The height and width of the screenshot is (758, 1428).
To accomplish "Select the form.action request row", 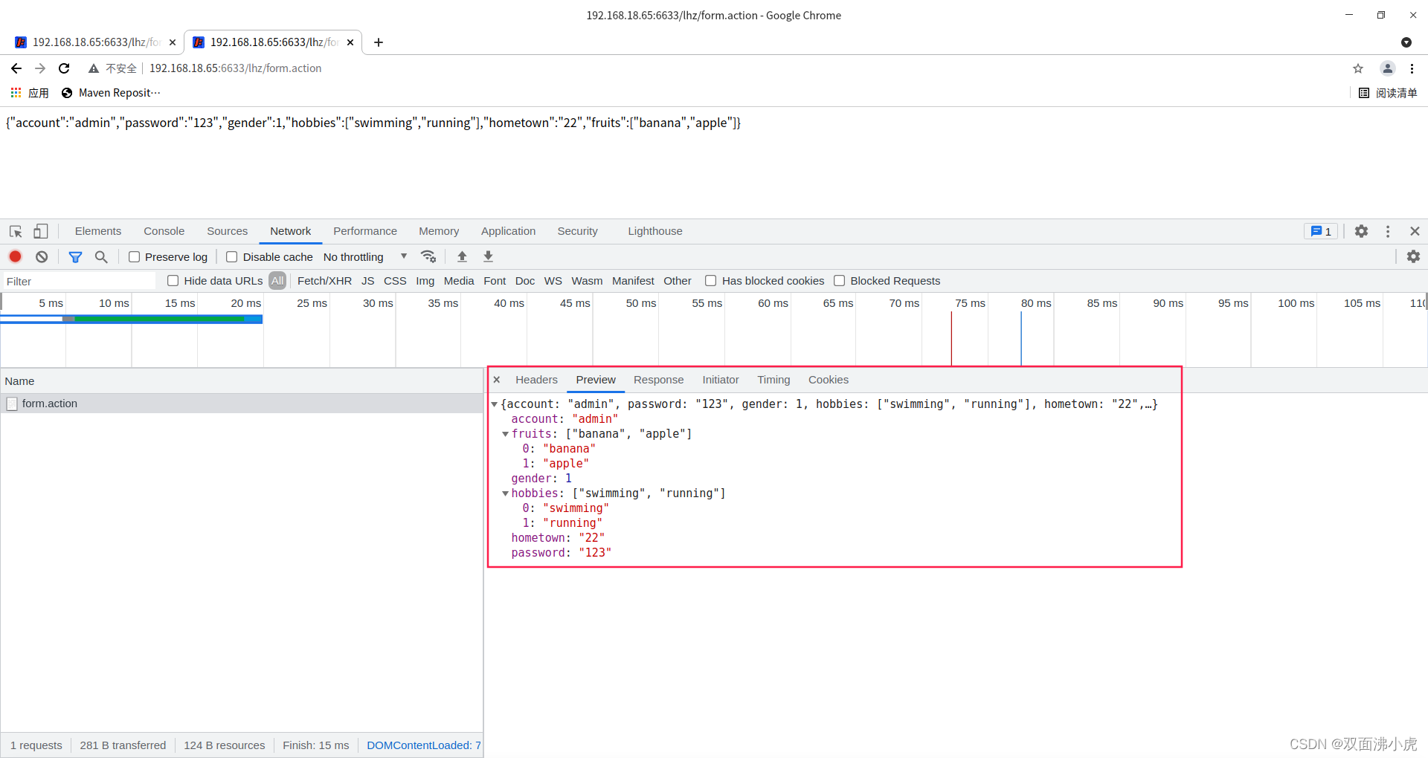I will pyautogui.click(x=49, y=404).
